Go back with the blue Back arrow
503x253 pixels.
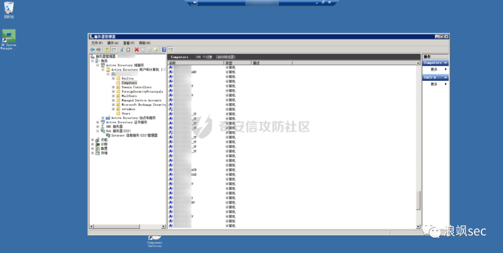point(92,50)
